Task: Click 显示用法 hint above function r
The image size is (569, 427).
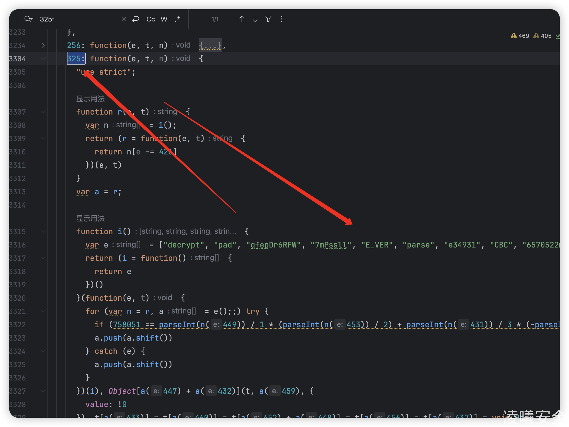Action: [90, 99]
